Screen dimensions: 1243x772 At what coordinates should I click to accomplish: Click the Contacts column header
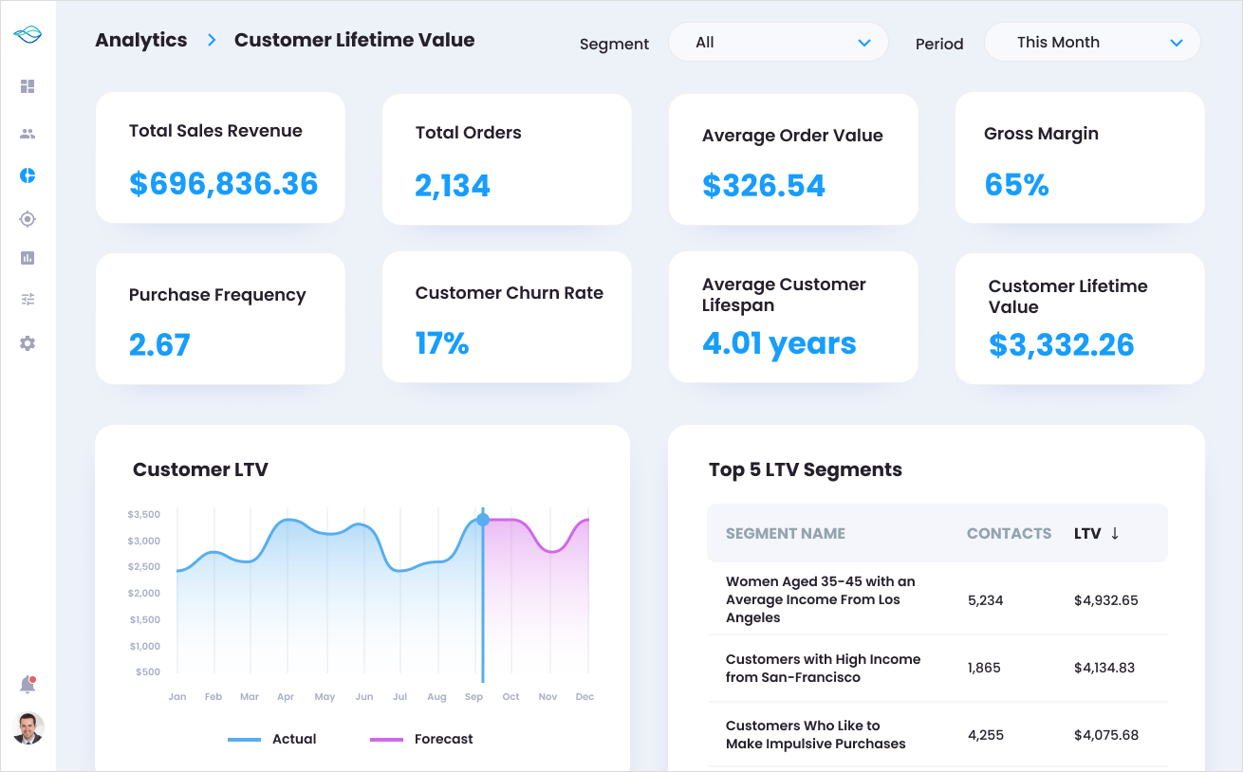(x=1009, y=533)
